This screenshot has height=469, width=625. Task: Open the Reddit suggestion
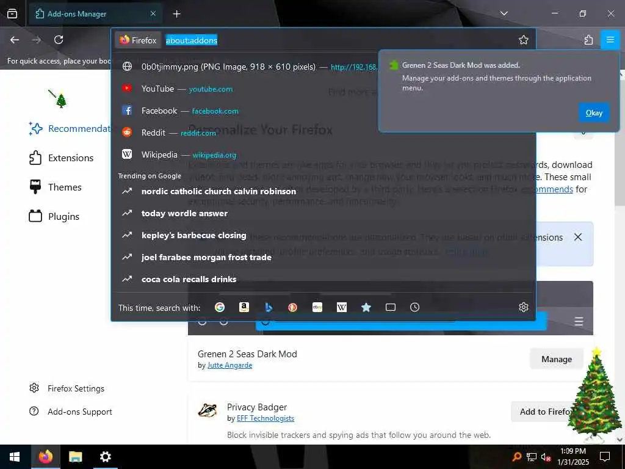(323, 133)
